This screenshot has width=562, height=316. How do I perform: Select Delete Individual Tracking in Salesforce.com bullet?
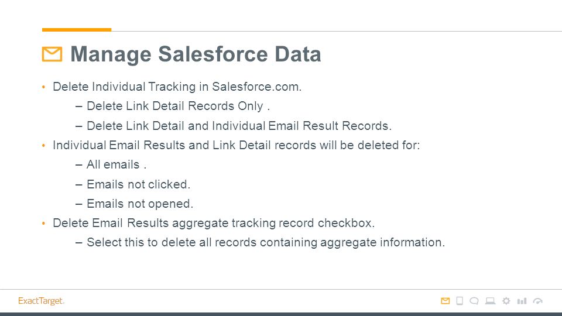[177, 87]
